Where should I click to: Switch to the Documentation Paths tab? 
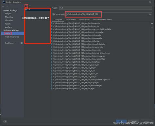click(x=102, y=20)
